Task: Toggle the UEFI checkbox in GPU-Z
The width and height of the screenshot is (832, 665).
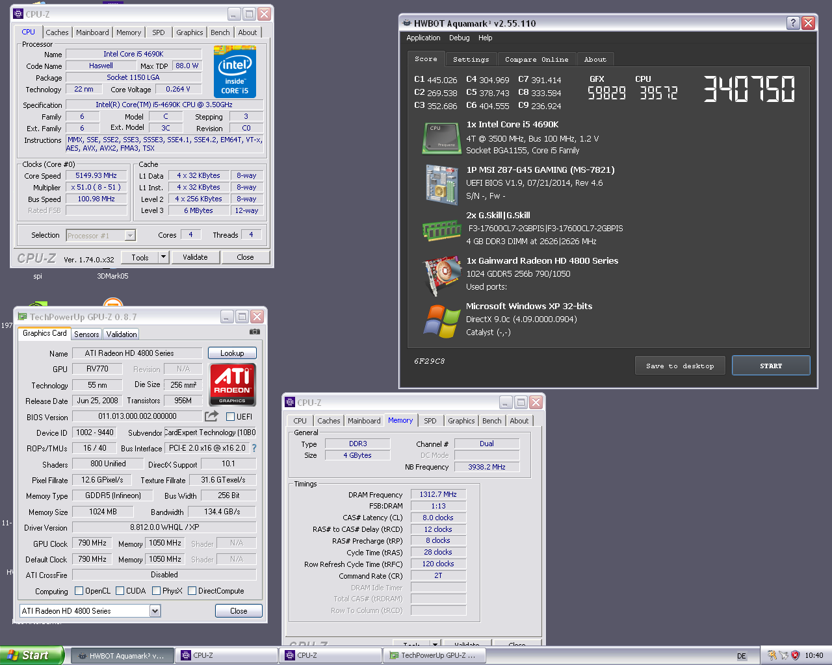Action: click(x=230, y=416)
